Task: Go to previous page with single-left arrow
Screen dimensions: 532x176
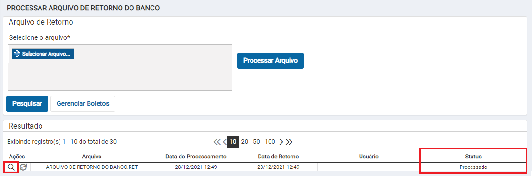Action: 225,142
